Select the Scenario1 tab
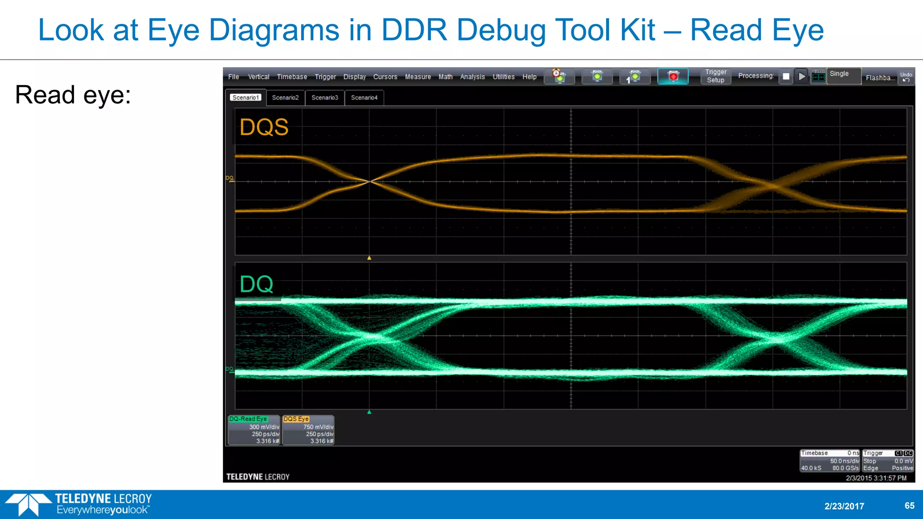Viewport: 923px width, 519px height. click(x=246, y=97)
